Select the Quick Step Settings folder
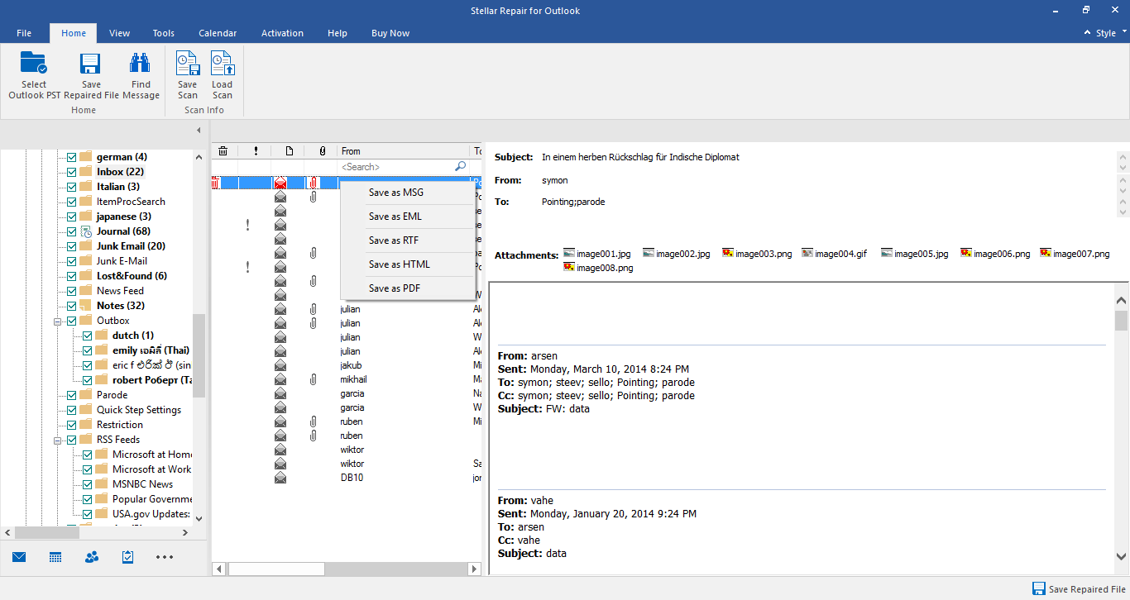The width and height of the screenshot is (1130, 600). point(139,410)
